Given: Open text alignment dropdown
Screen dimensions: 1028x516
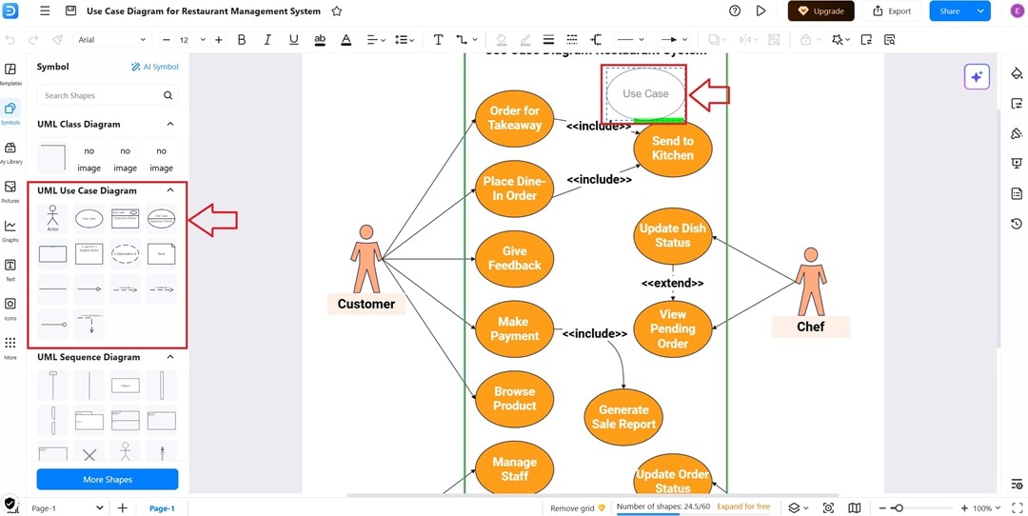Looking at the screenshot, I should [376, 40].
